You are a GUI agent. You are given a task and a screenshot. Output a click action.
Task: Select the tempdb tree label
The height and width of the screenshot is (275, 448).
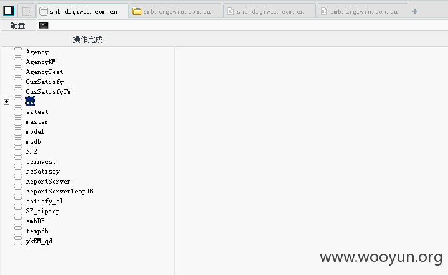37,231
